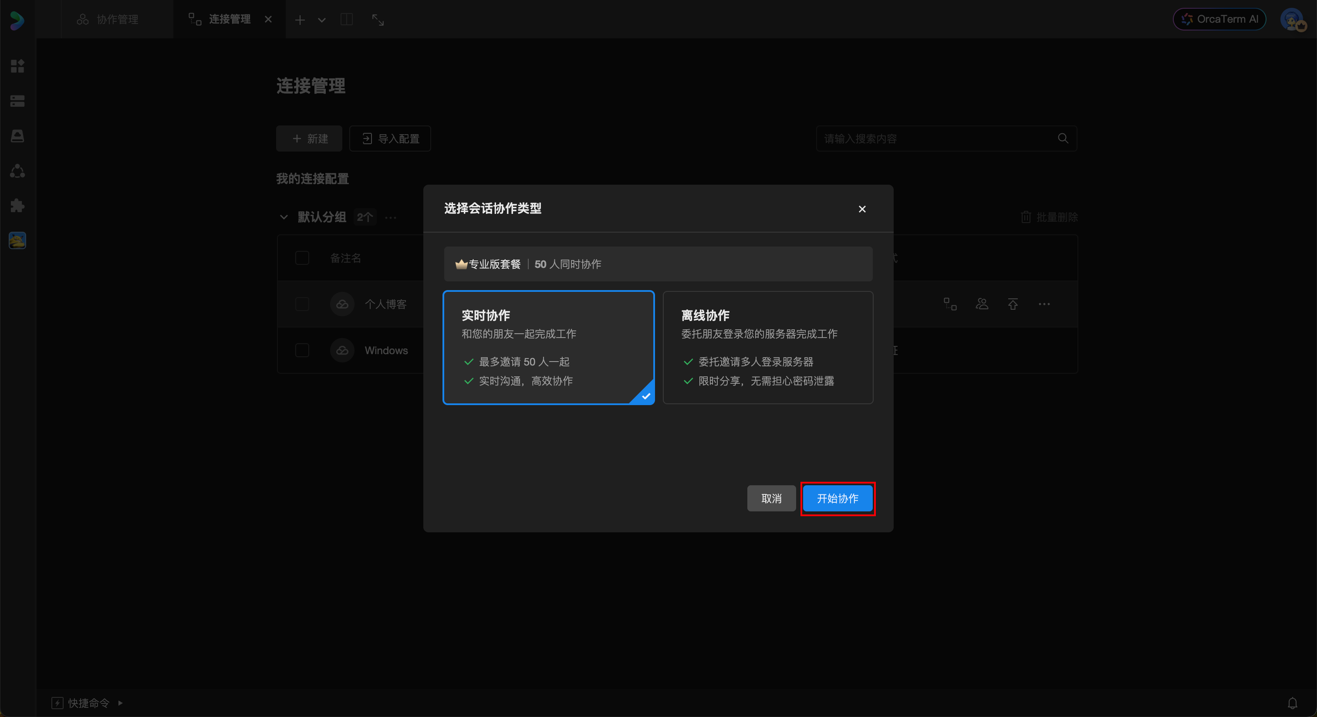Open the new tab dropdown arrow
This screenshot has height=717, width=1317.
pos(321,20)
